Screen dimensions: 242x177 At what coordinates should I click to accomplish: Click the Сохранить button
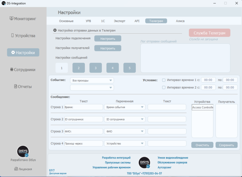226,145
